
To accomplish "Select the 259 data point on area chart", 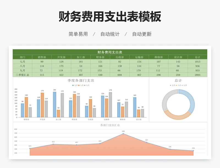I will click(x=193, y=151).
